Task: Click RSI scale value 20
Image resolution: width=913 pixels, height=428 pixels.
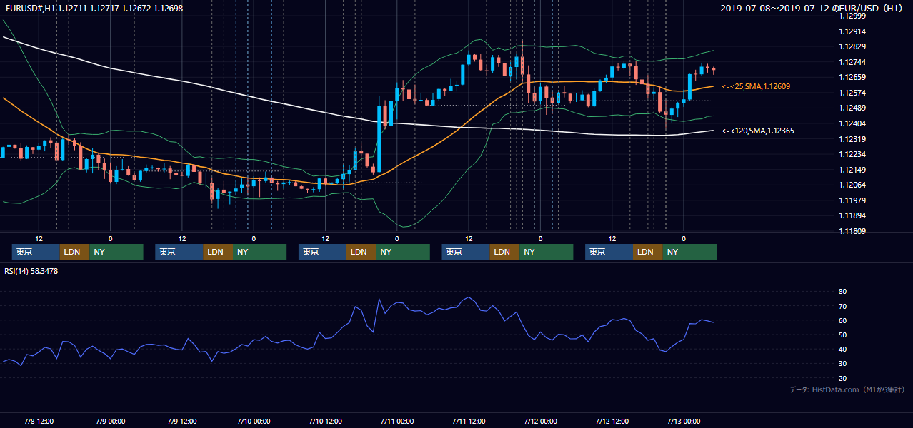Action: (x=842, y=378)
